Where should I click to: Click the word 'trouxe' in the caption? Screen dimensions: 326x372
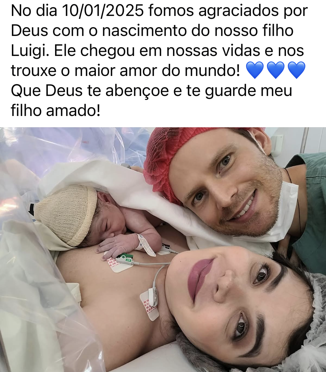click(x=34, y=71)
